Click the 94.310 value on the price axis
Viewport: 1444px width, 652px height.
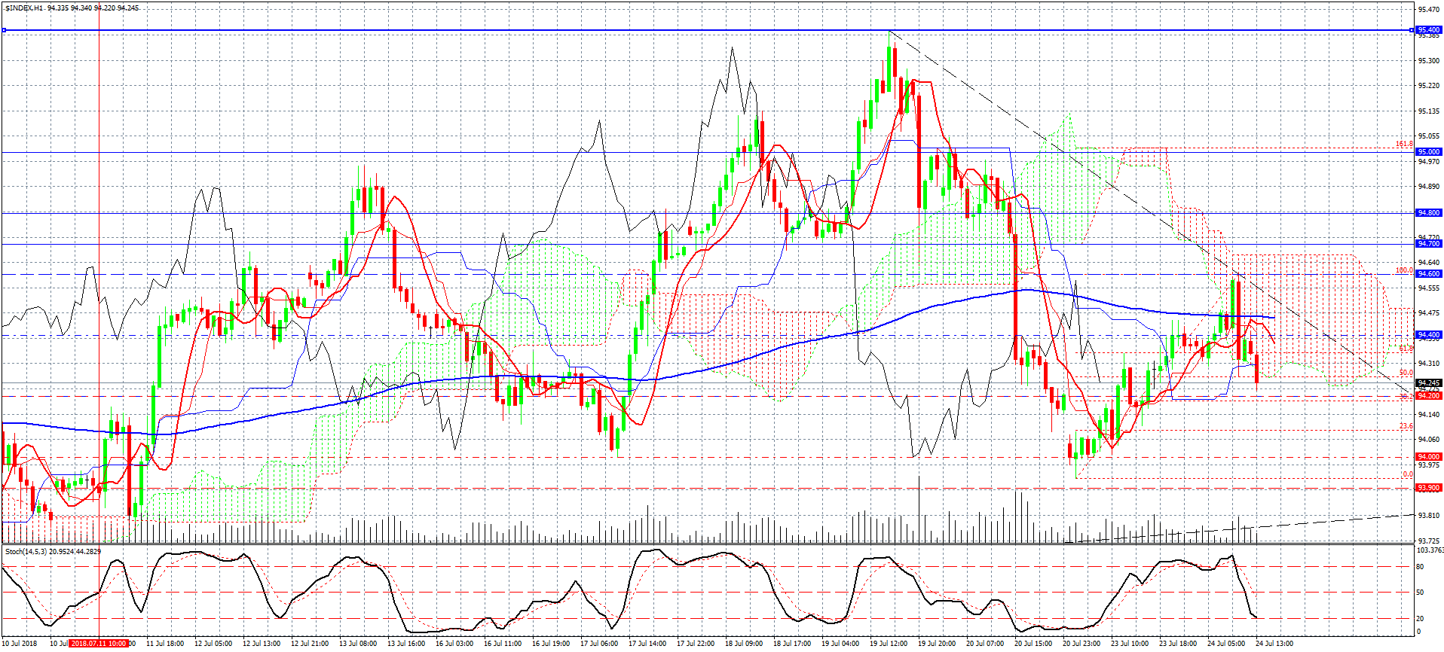[x=1428, y=364]
